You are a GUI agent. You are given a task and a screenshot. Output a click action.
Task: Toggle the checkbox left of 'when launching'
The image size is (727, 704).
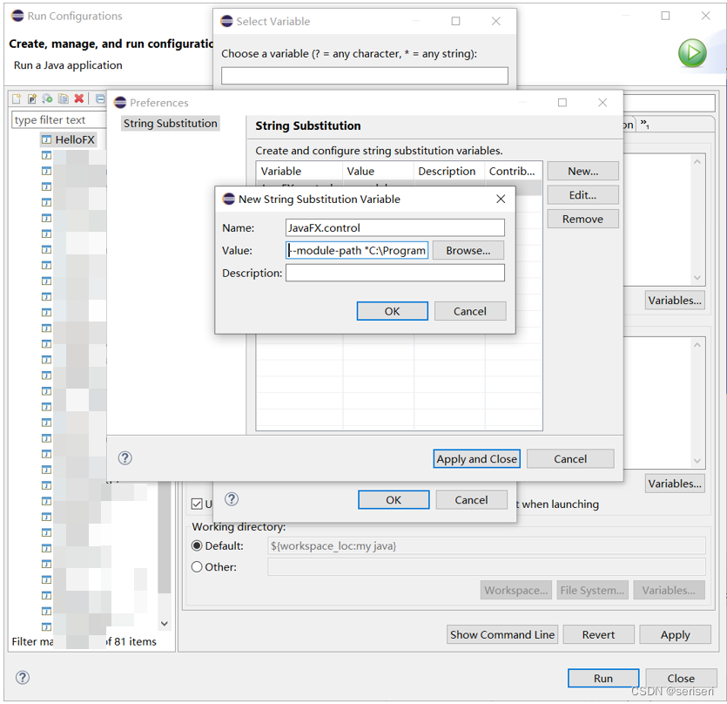[197, 504]
